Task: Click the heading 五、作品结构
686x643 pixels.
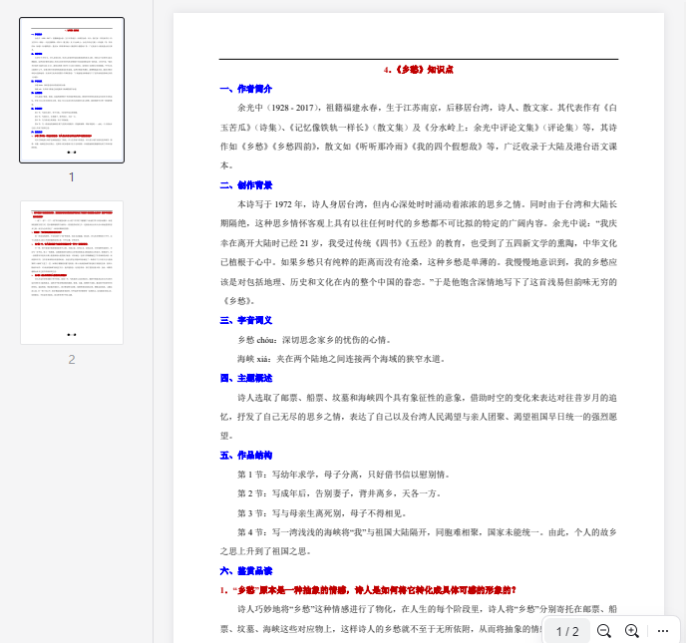Action: coord(246,455)
